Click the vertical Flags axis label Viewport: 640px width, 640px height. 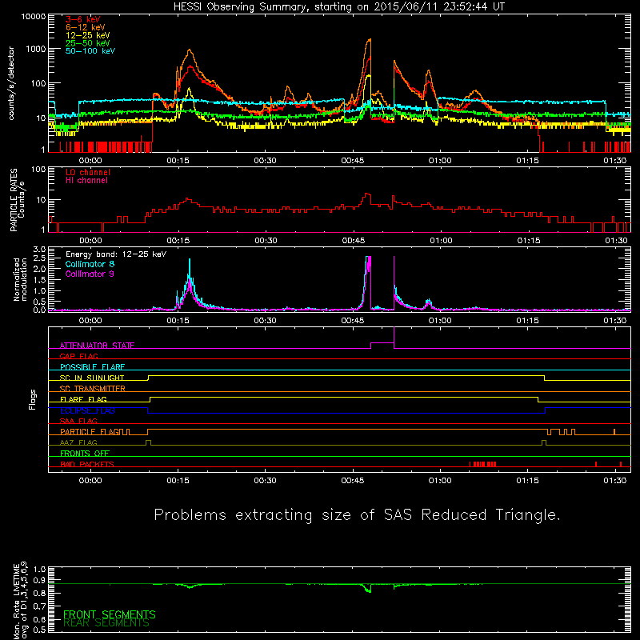pyautogui.click(x=33, y=399)
